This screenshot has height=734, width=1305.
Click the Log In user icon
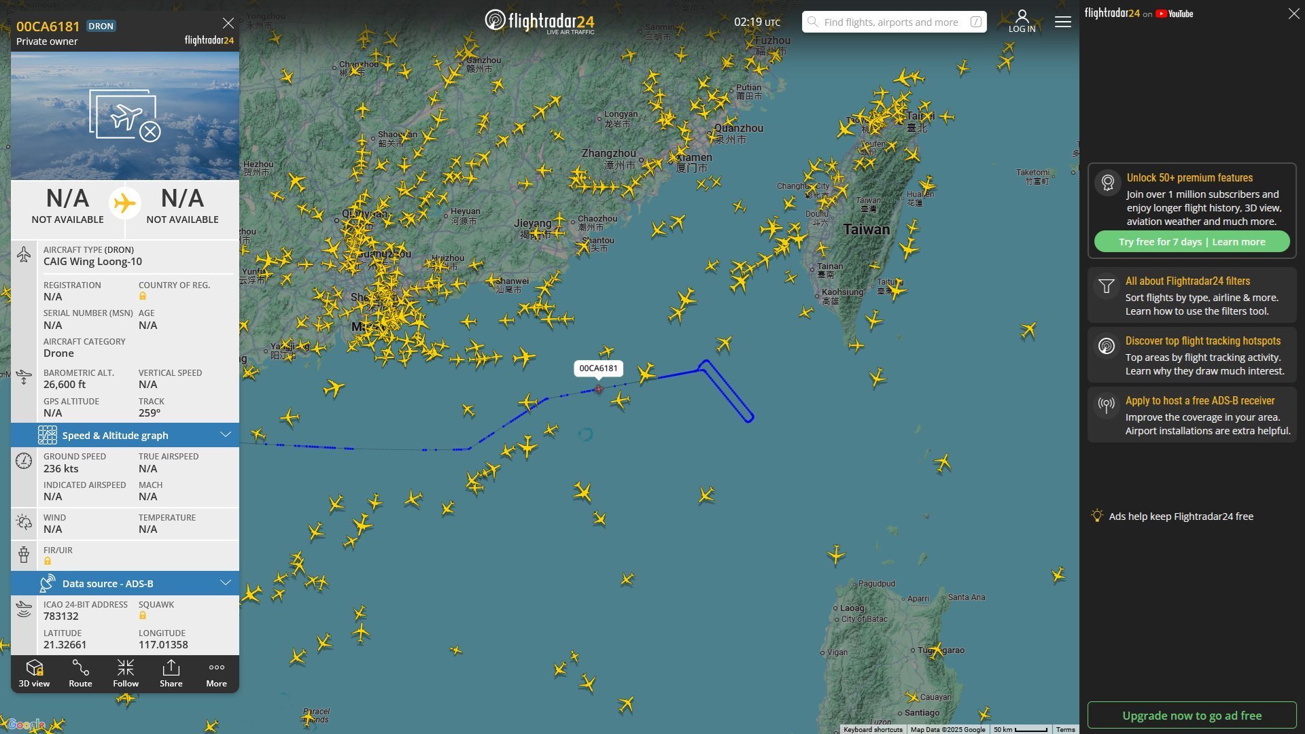pyautogui.click(x=1022, y=21)
